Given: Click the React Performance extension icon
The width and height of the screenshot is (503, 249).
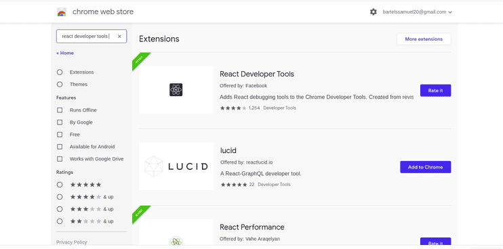Looking at the screenshot, I should [x=176, y=242].
